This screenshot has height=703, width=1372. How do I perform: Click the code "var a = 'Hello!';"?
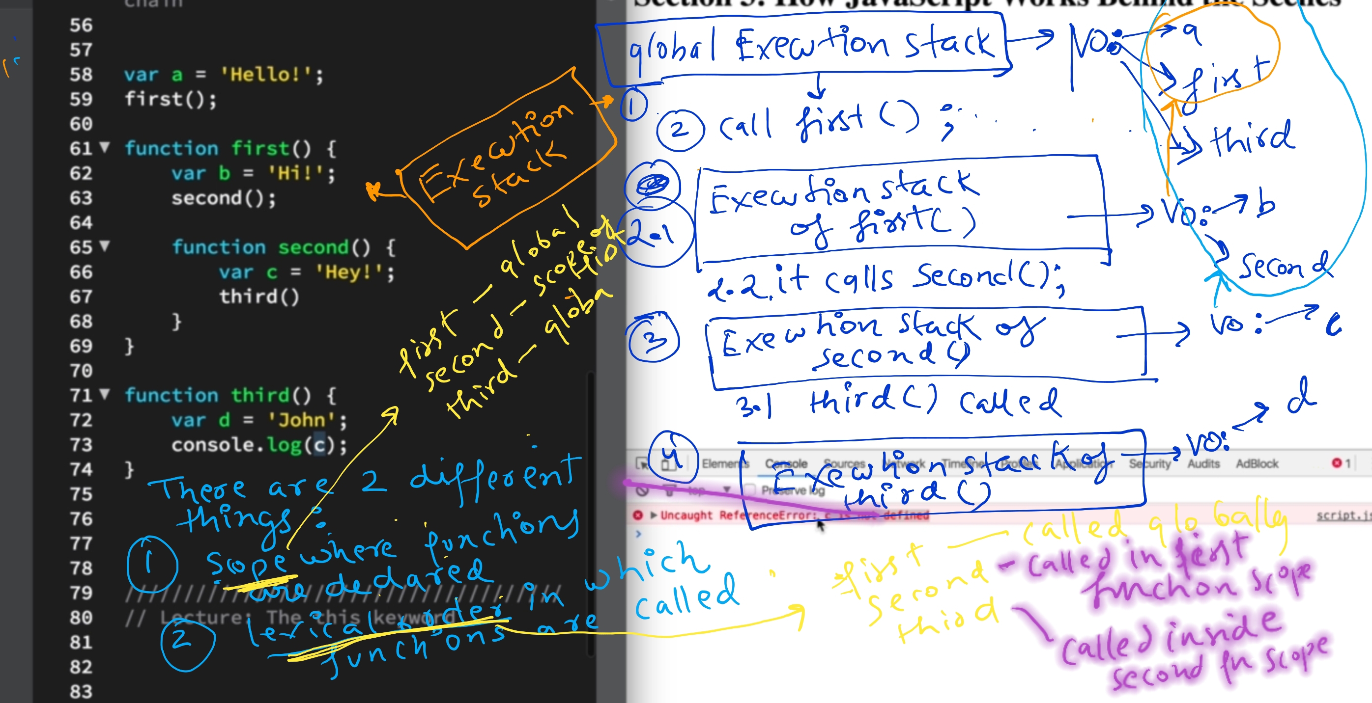pyautogui.click(x=224, y=75)
